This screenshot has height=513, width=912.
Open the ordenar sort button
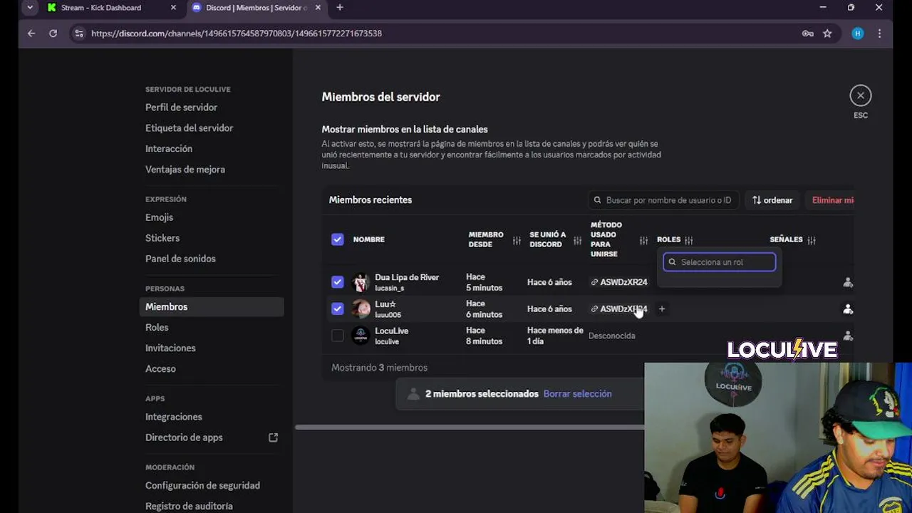pos(772,200)
